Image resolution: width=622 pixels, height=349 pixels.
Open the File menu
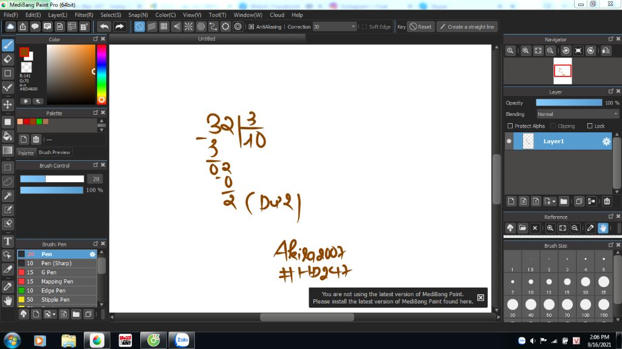(x=11, y=15)
